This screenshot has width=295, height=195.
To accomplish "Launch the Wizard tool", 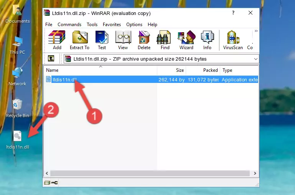I will [186, 40].
